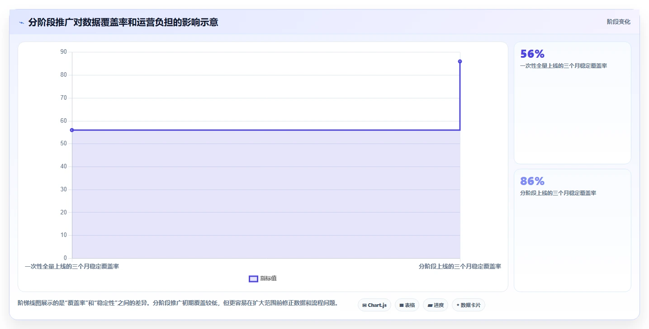
Task: Select the 进度 tag pill
Action: pyautogui.click(x=436, y=305)
